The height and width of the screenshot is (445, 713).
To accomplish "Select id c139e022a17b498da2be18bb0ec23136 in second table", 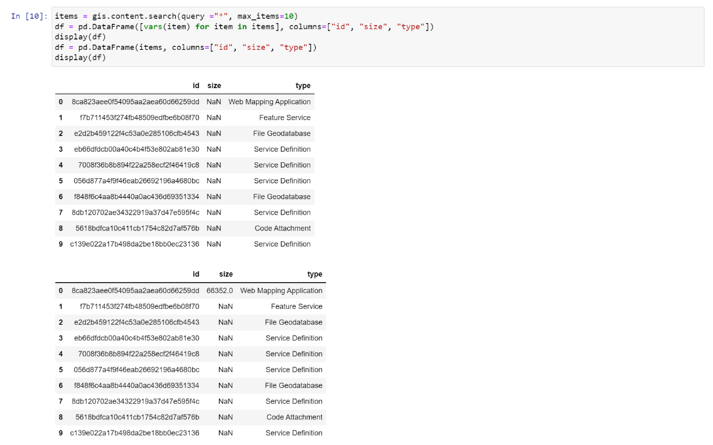I will coord(133,432).
